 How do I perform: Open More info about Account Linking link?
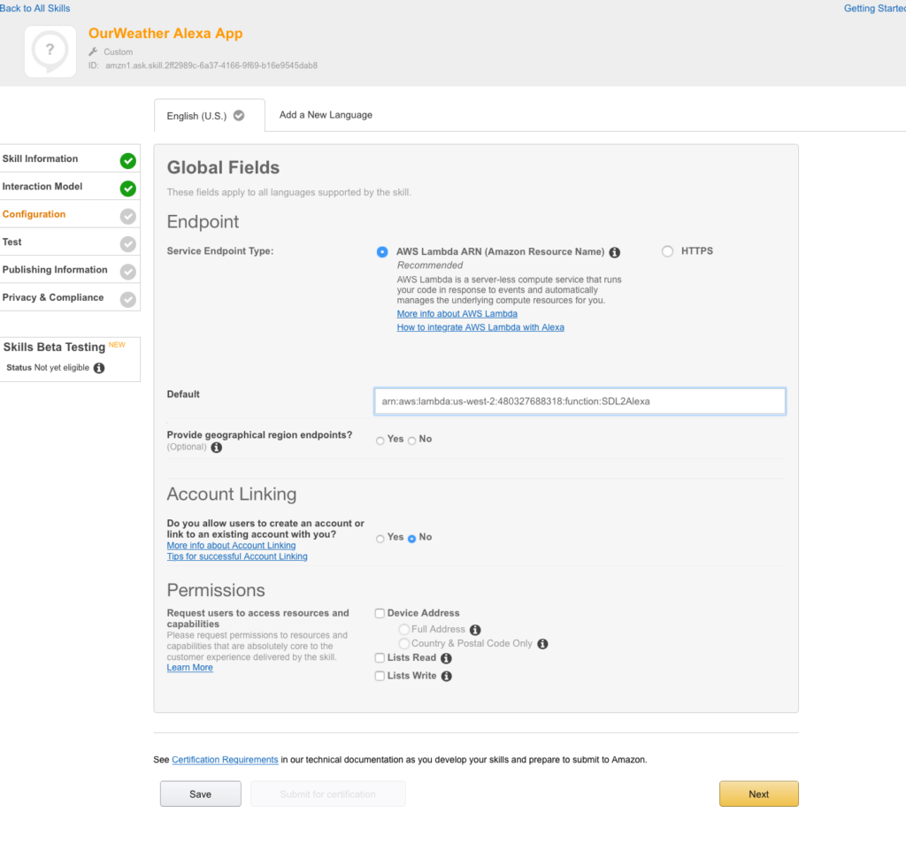[231, 546]
